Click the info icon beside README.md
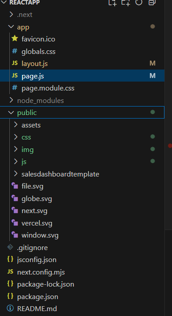Viewport: 172px width, 316px height. [10, 308]
